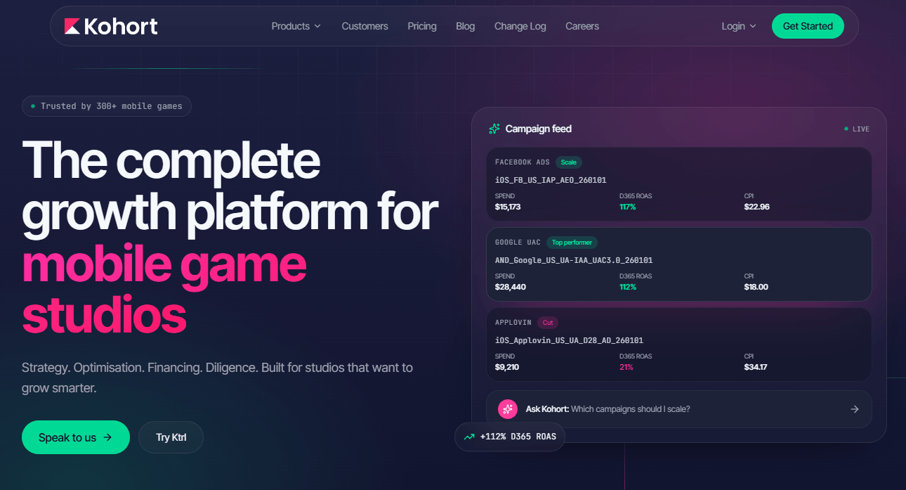
Task: Visit the Careers nav link
Action: click(582, 26)
